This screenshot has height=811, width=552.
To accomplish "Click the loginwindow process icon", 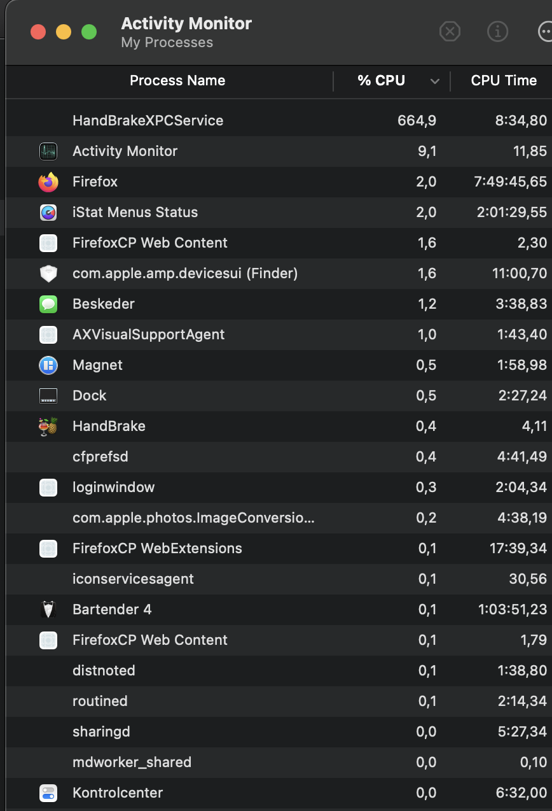I will pyautogui.click(x=48, y=488).
